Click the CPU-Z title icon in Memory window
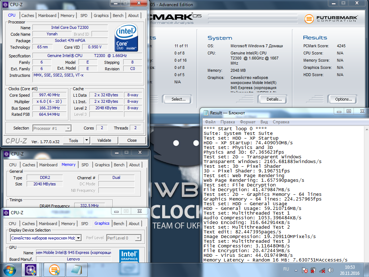This screenshot has width=369, height=277. (6, 154)
